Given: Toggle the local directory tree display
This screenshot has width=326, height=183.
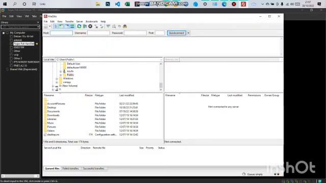Looking at the screenshot, I should pyautogui.click(x=61, y=26).
